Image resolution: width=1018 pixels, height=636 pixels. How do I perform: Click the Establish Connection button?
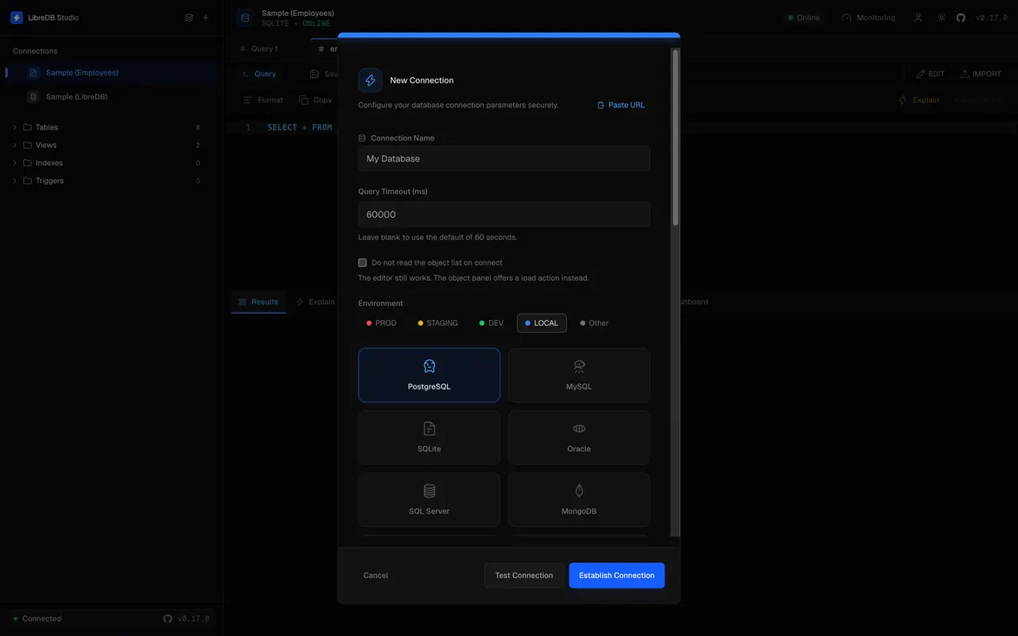coord(616,576)
